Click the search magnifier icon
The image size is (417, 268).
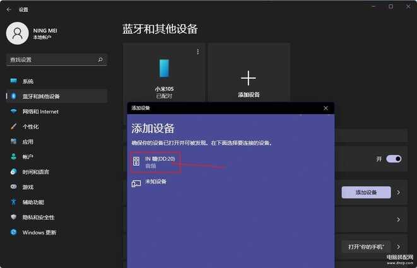click(100, 59)
